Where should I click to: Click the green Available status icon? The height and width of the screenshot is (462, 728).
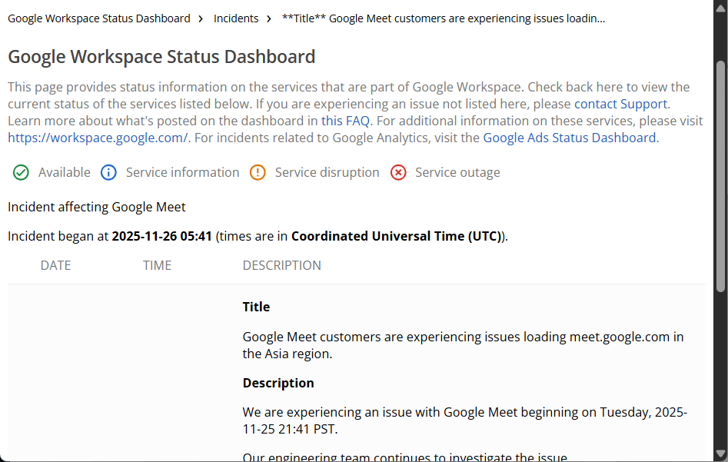(x=21, y=172)
